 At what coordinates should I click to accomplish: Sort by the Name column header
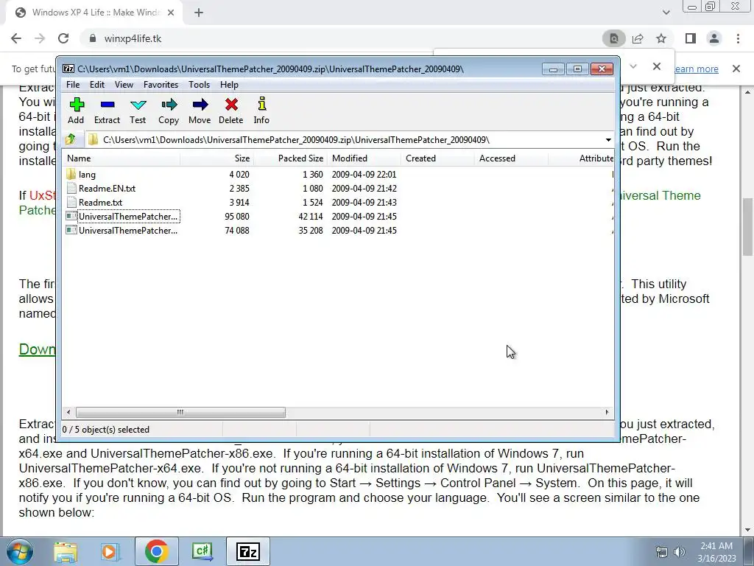coord(121,158)
